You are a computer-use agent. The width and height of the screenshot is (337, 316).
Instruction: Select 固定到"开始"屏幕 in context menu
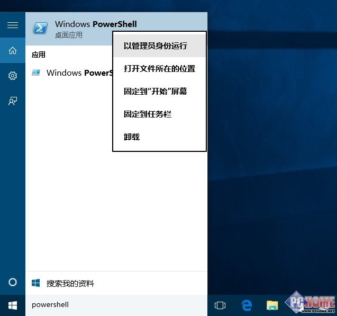click(159, 92)
